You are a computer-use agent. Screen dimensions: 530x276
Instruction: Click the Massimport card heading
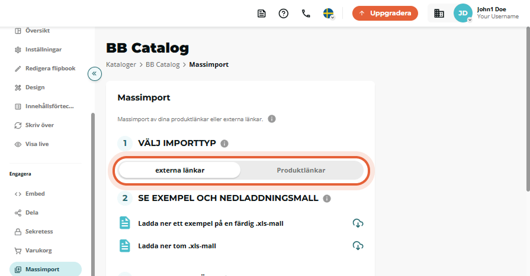(144, 98)
